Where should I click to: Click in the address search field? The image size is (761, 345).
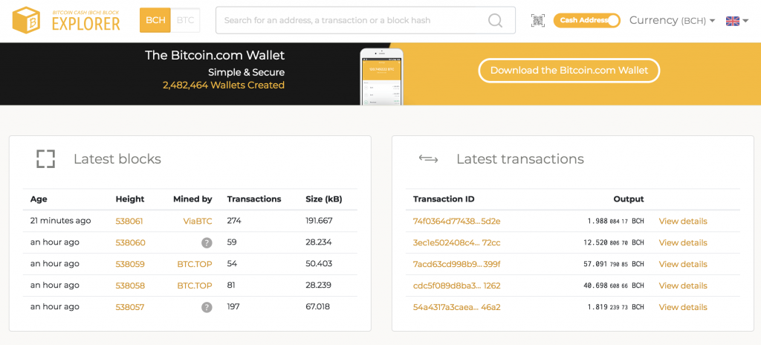click(x=353, y=21)
